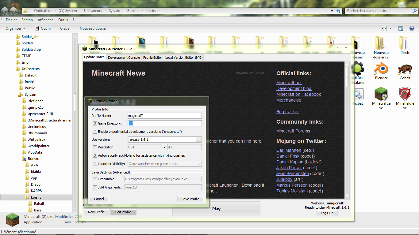Open the Fichier menu
The width and height of the screenshot is (419, 235).
11,20
